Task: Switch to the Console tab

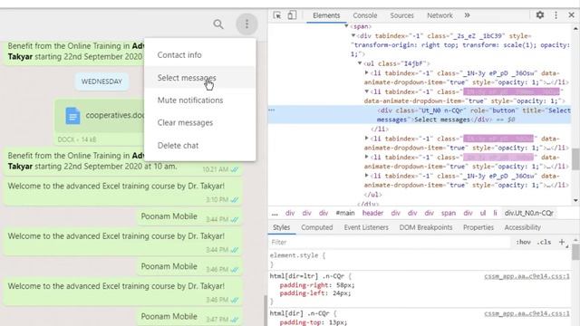Action: coord(364,15)
